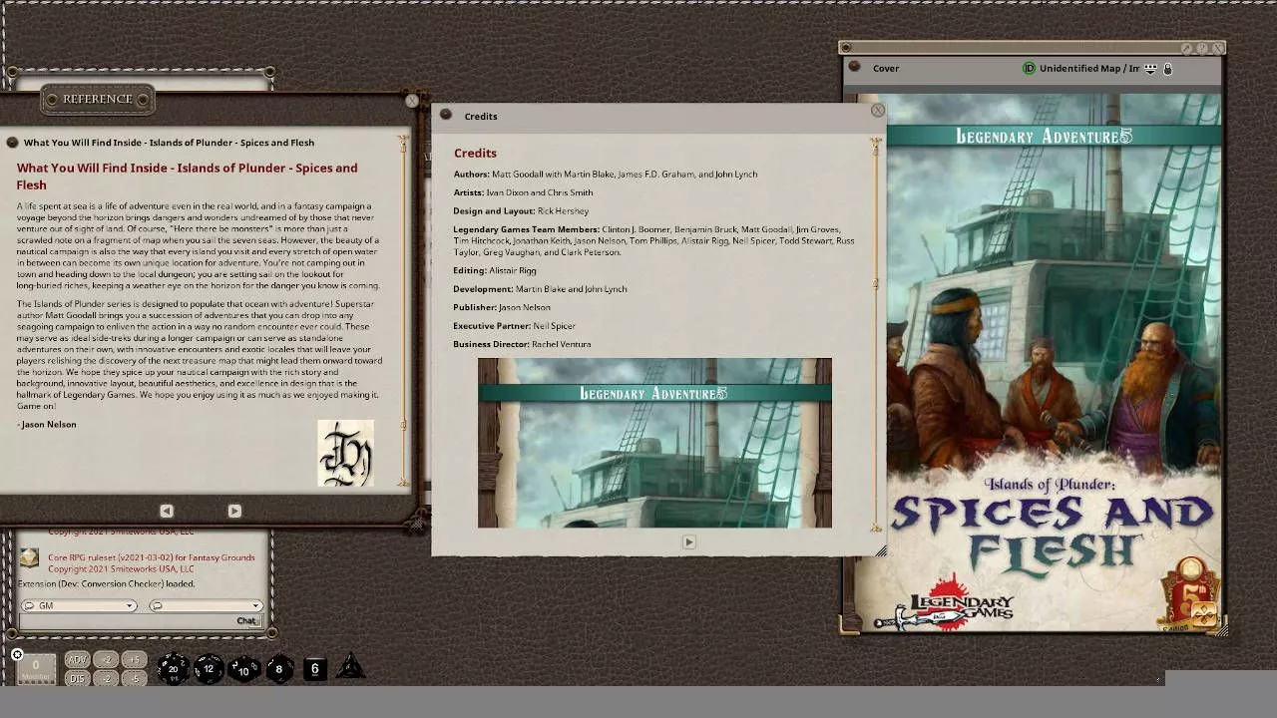Open the image toolbar dropdown in Cover window

tap(1150, 69)
